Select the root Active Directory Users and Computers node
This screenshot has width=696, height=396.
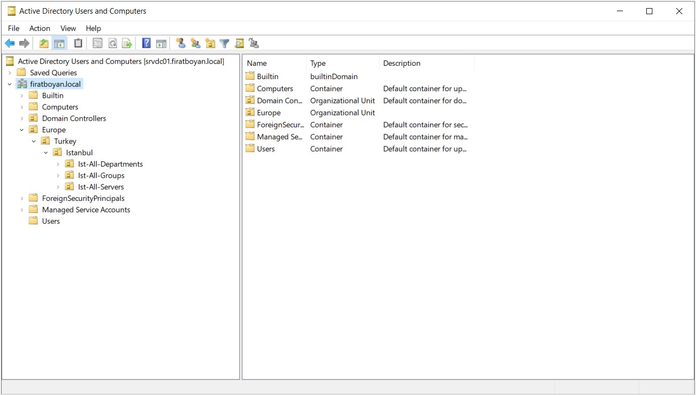click(121, 61)
